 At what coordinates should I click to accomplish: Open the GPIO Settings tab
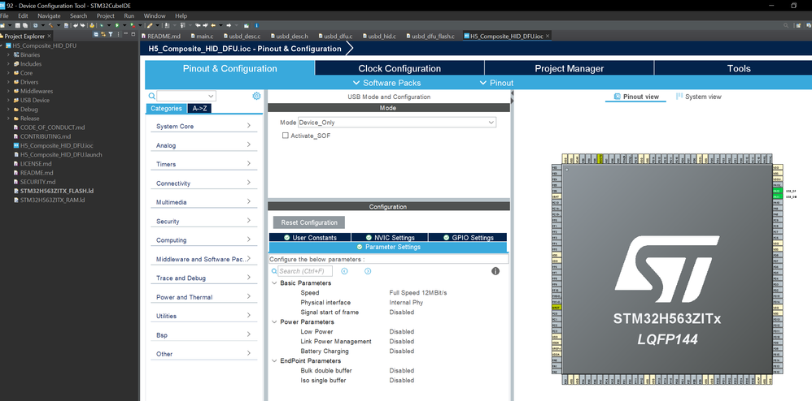coord(468,237)
